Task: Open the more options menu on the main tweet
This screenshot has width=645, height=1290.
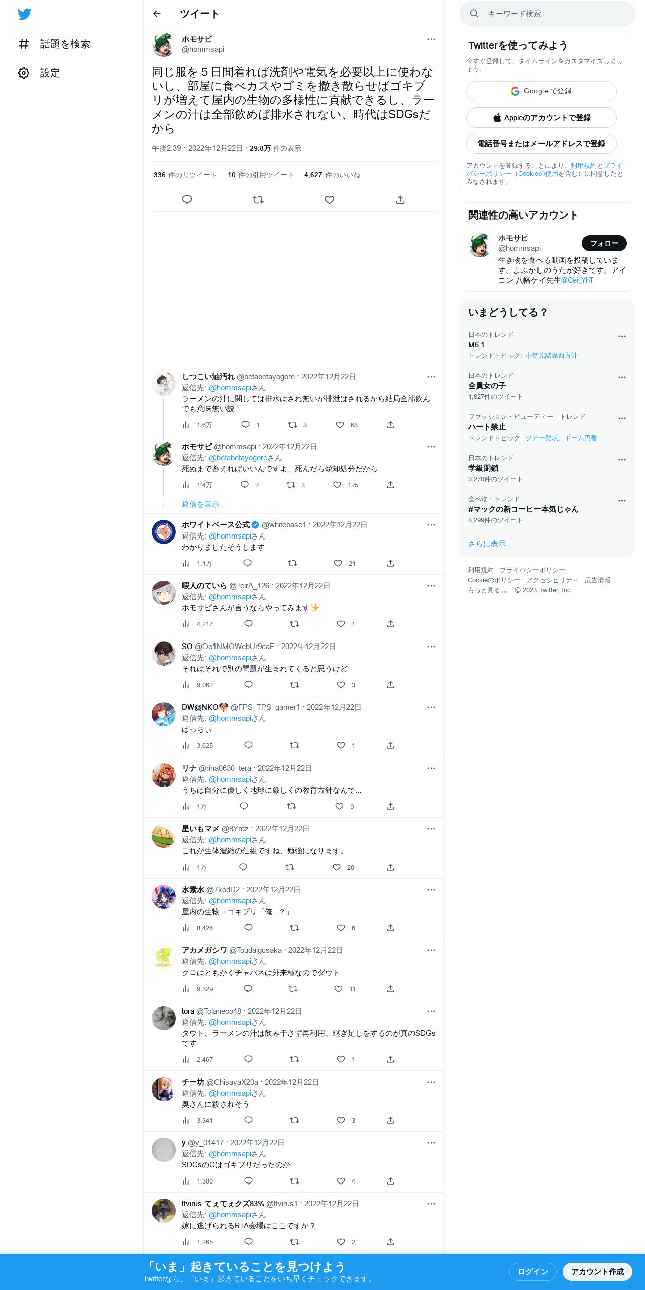Action: [431, 39]
